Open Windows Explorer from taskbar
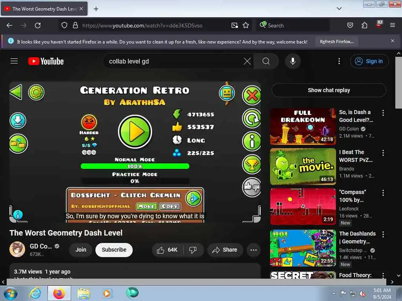The image size is (402, 301). [83, 293]
